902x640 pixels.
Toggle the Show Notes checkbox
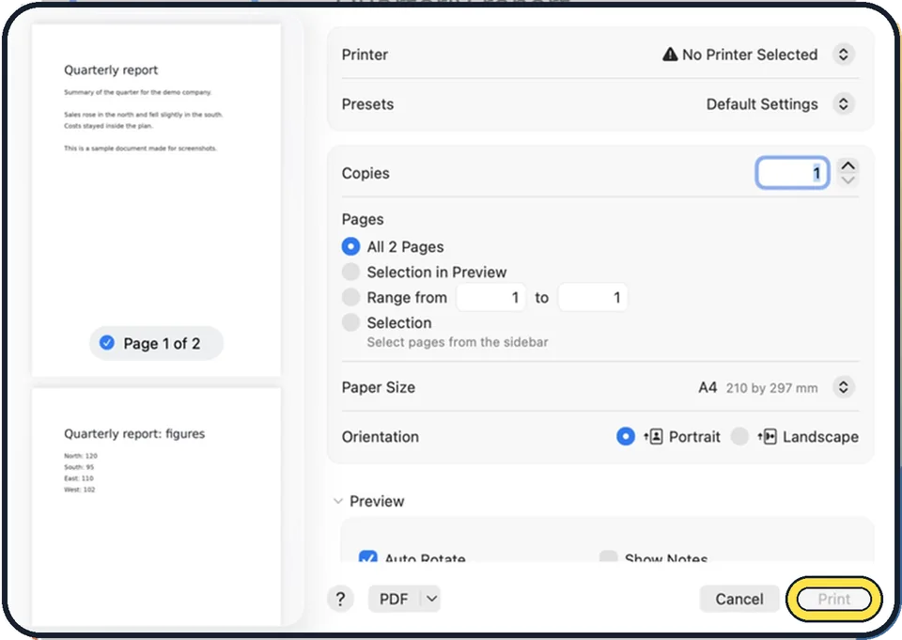point(608,557)
